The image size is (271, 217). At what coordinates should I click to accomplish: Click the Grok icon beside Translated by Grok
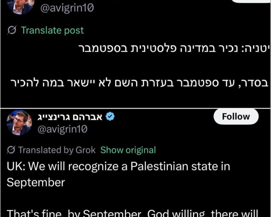[x=11, y=150]
